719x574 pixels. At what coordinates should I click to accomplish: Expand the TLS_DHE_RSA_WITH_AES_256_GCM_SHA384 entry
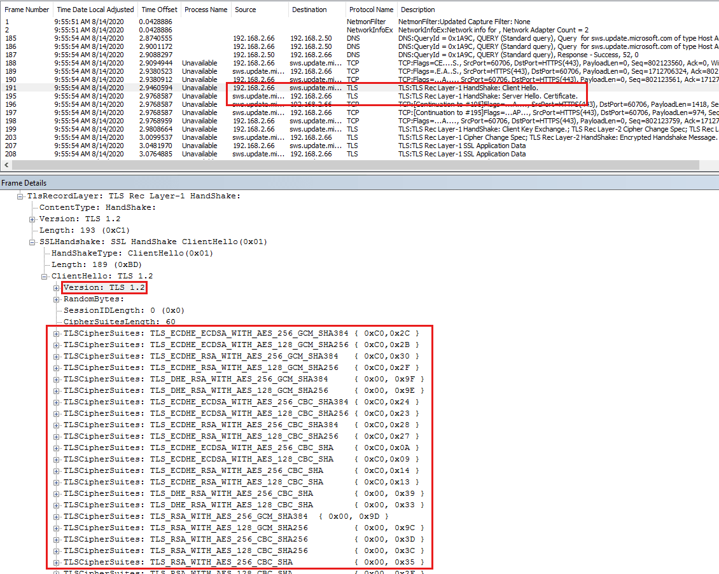pos(55,378)
